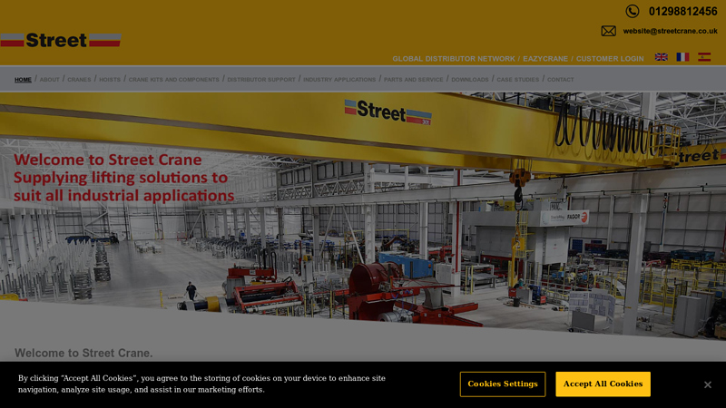726x408 pixels.
Task: Open the Downloads menu item
Action: (x=470, y=80)
